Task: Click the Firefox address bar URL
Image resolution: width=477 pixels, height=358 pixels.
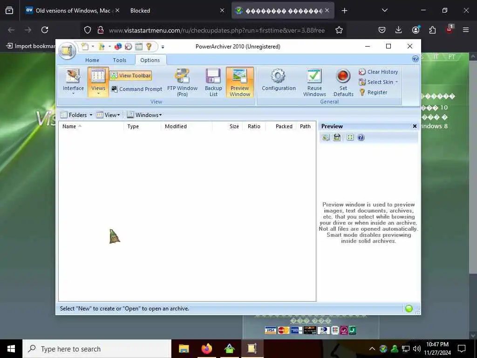Action: (x=217, y=30)
